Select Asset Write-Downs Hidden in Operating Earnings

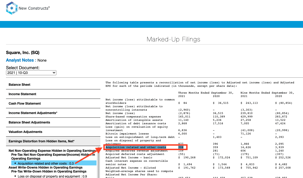tap(45, 167)
